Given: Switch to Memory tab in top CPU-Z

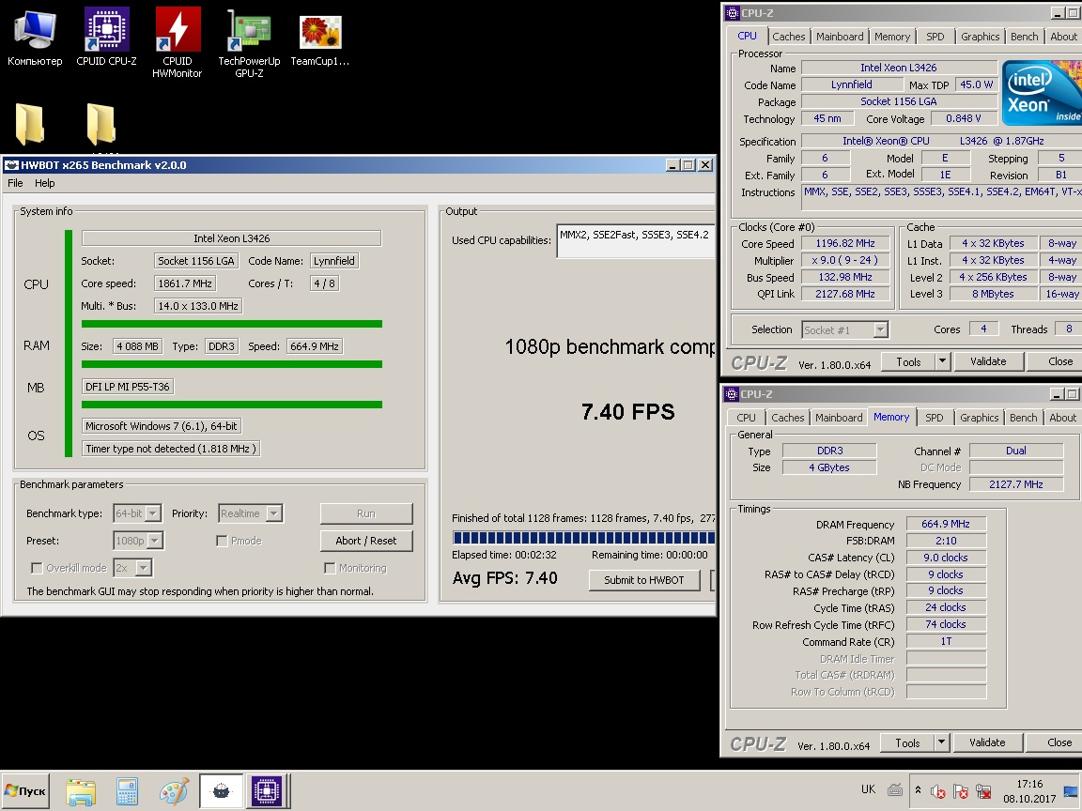Looking at the screenshot, I should [891, 37].
